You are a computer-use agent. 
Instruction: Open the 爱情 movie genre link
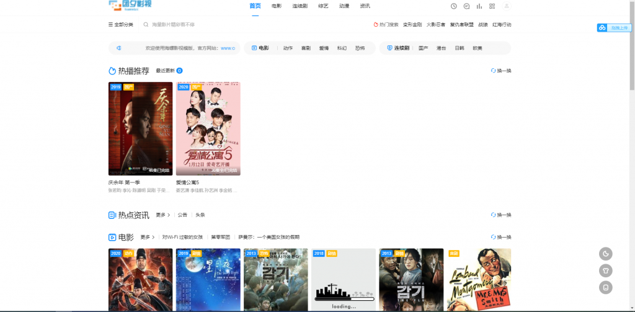[x=324, y=48]
